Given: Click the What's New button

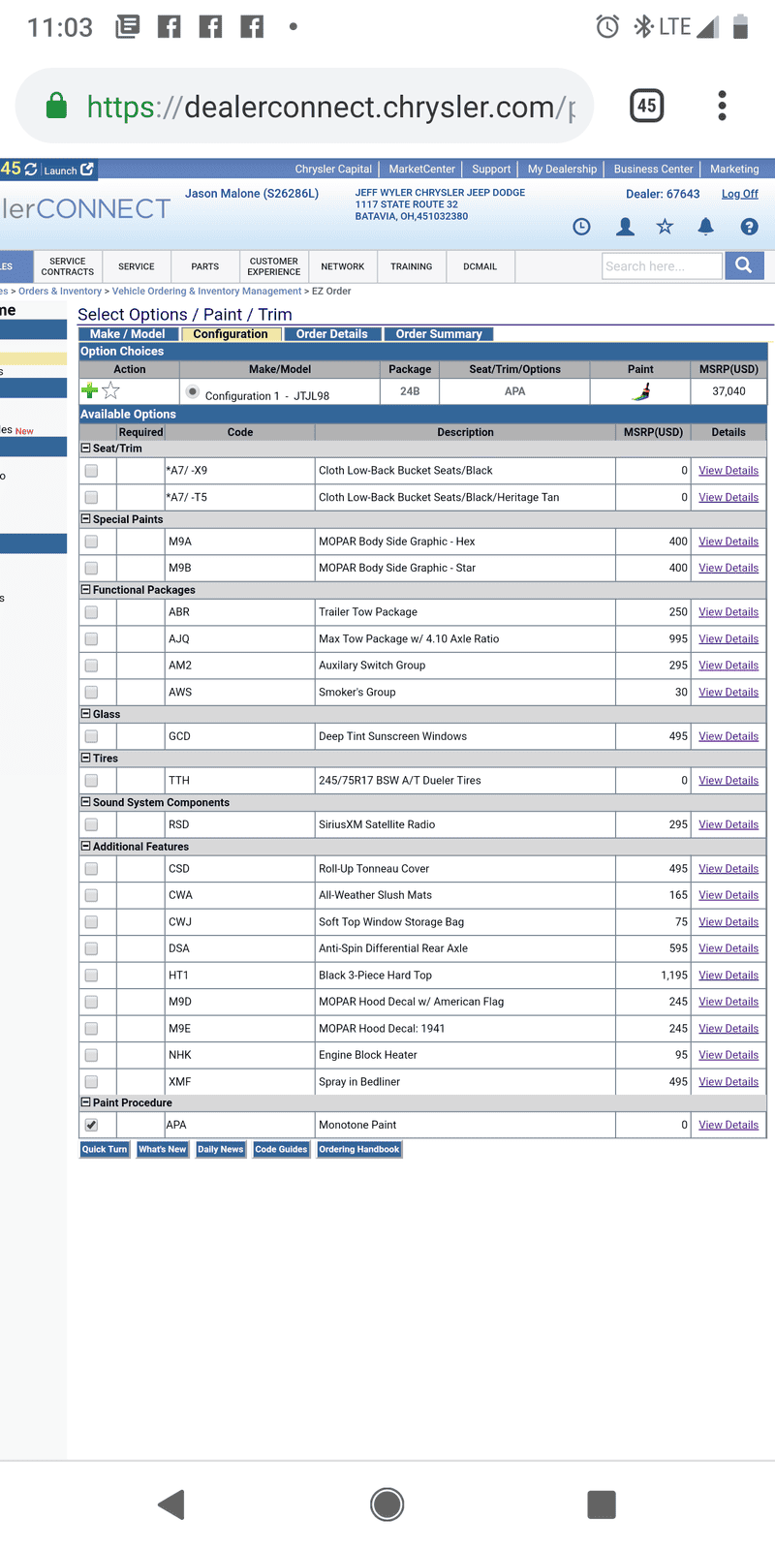Looking at the screenshot, I should [163, 1150].
